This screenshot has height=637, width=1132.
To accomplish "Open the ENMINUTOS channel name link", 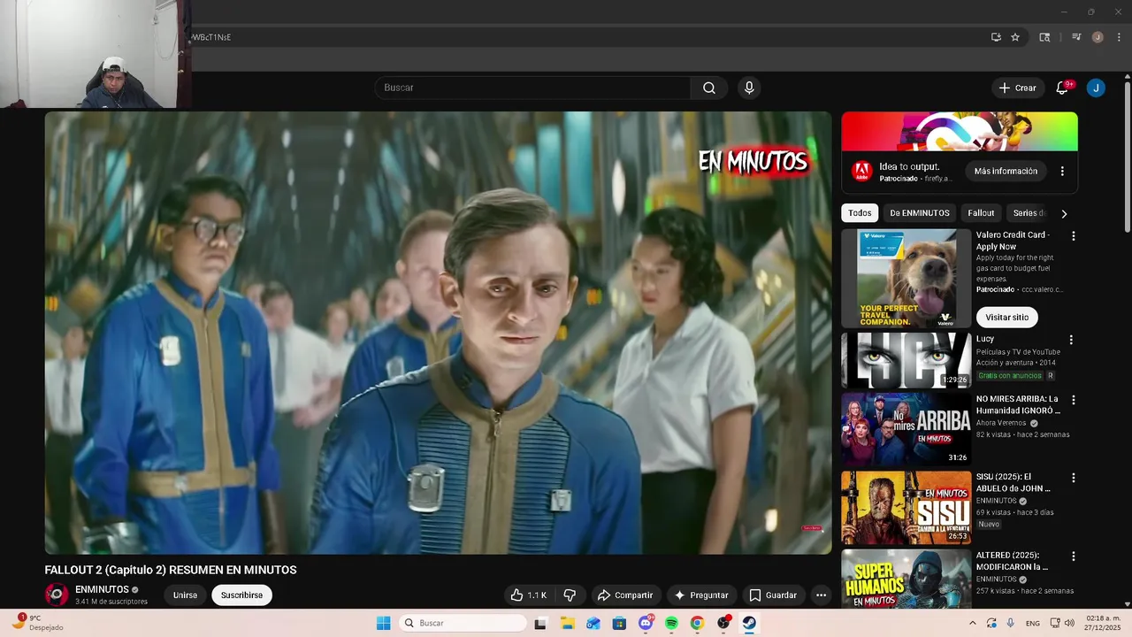I will click(x=103, y=589).
